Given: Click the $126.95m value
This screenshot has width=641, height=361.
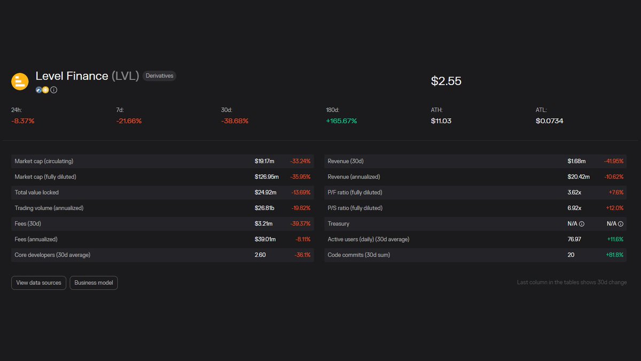Looking at the screenshot, I should click(x=267, y=176).
